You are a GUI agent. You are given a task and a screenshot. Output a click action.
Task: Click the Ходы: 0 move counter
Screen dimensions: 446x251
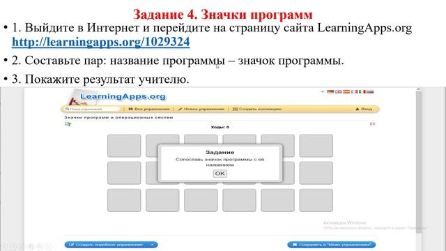coord(220,127)
